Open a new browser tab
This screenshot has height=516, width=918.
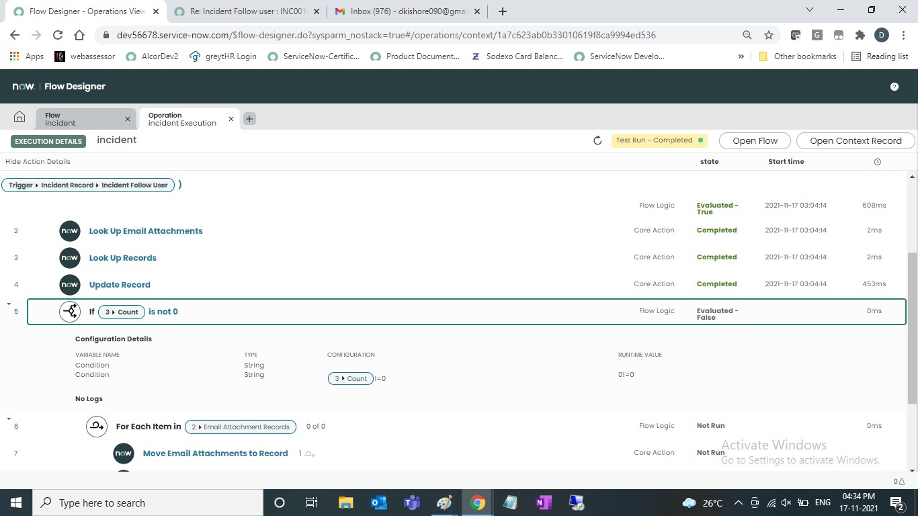click(x=502, y=11)
